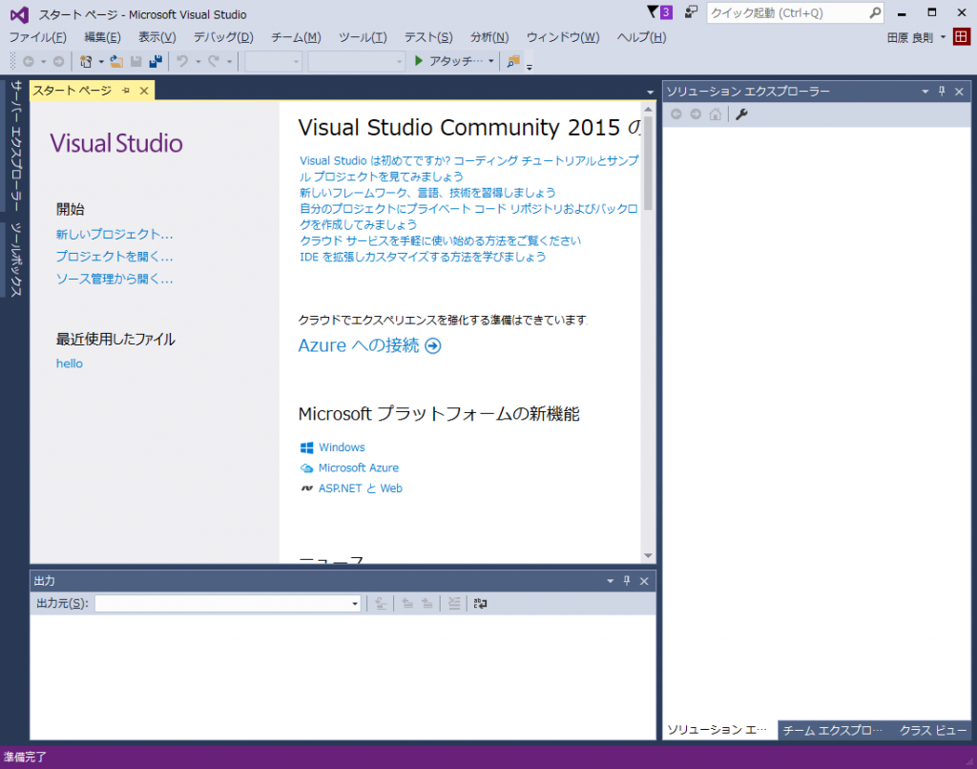This screenshot has width=977, height=769.
Task: Click the Clear All icon in the output panel
Action: coord(454,603)
